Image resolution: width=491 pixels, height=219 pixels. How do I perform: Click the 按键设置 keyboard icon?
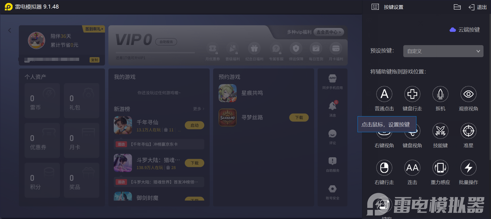375,7
